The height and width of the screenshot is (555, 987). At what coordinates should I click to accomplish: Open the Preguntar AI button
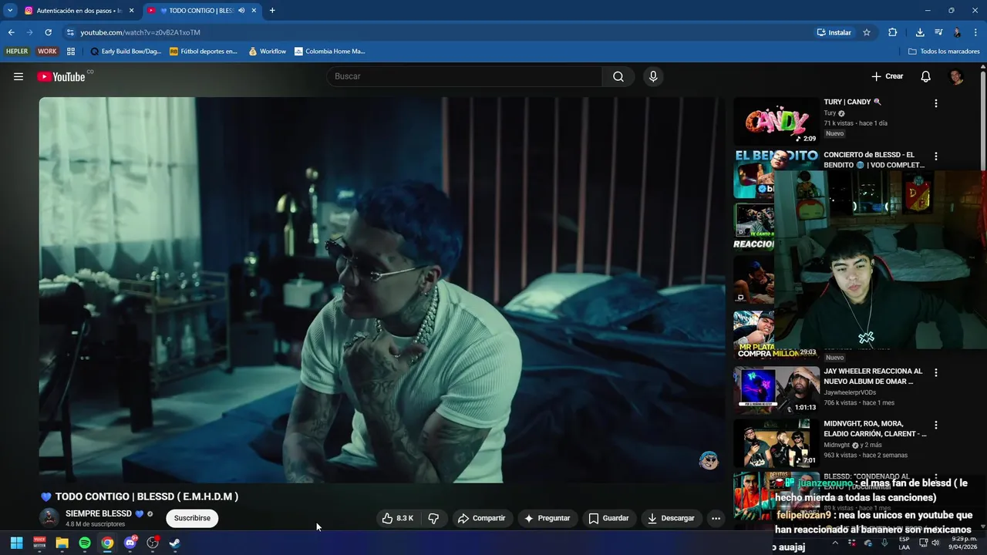[547, 518]
